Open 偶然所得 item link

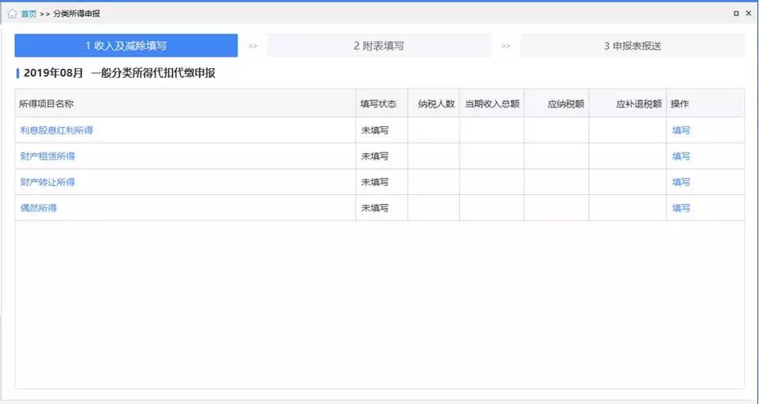[x=38, y=208]
